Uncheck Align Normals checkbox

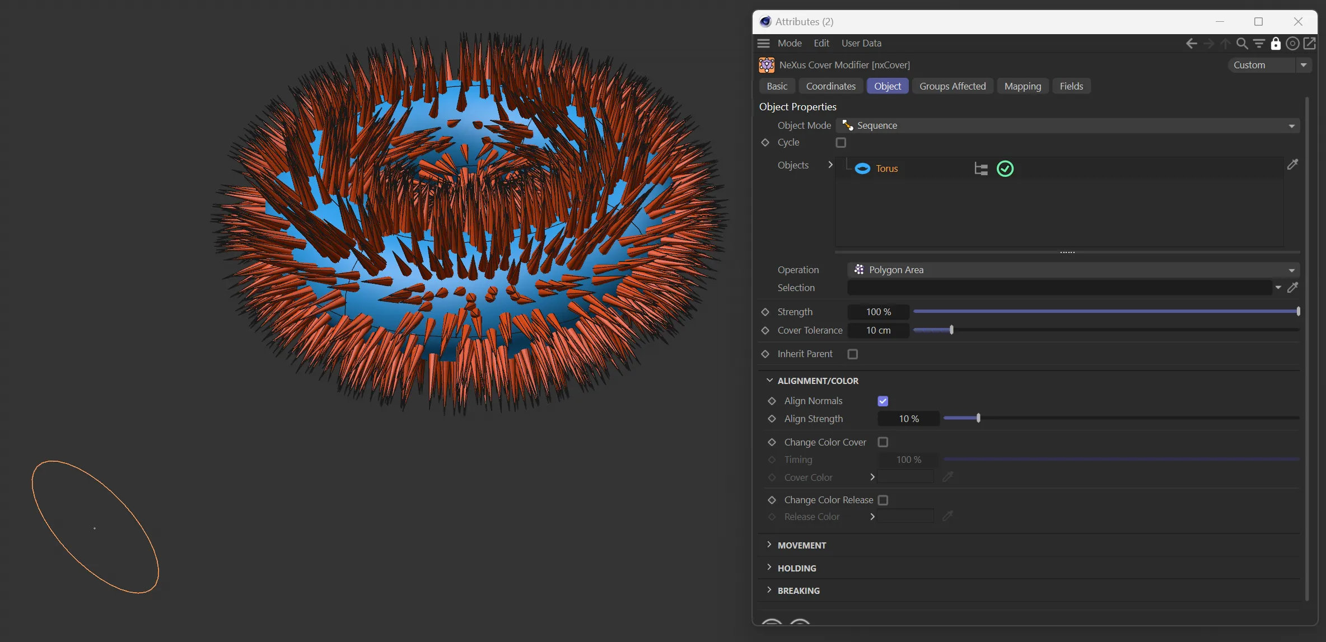click(x=883, y=401)
